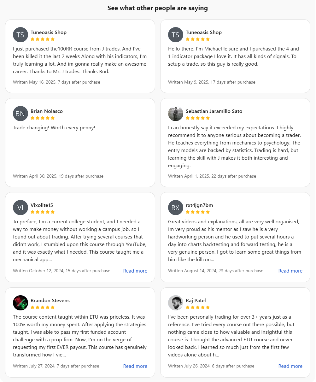Viewport: 316px width, 382px height.
Task: Click the Brandon Stevens reviewer name
Action: tap(50, 300)
